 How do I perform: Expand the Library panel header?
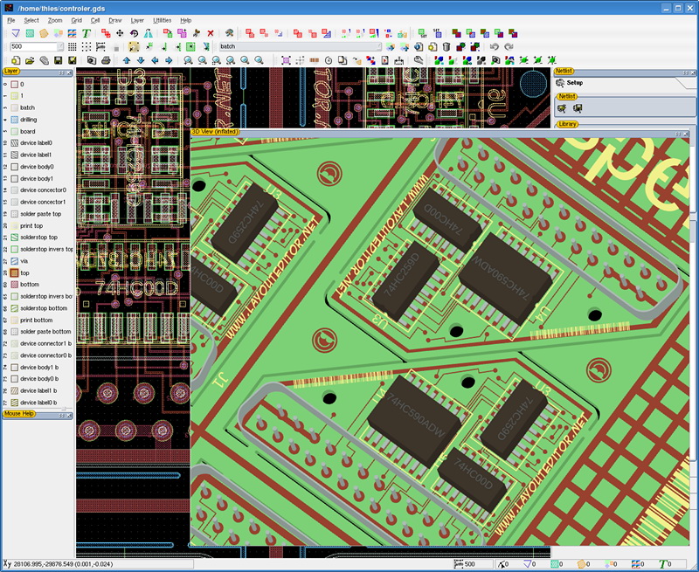[569, 124]
